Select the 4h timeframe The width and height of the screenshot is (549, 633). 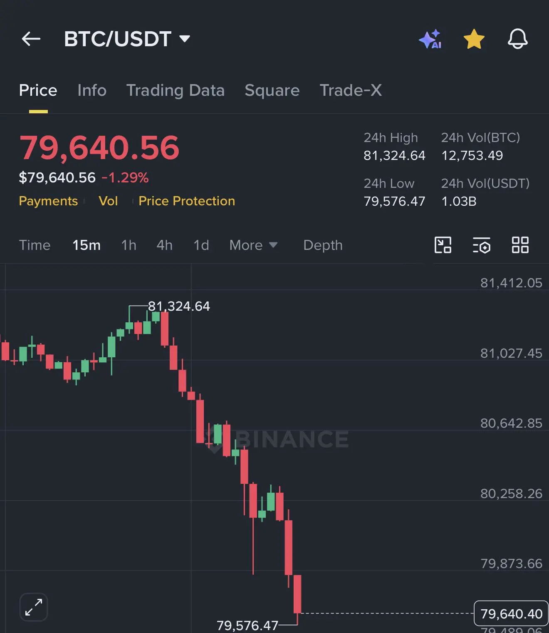click(164, 245)
